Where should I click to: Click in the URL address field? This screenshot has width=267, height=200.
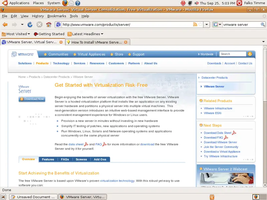(x=127, y=24)
